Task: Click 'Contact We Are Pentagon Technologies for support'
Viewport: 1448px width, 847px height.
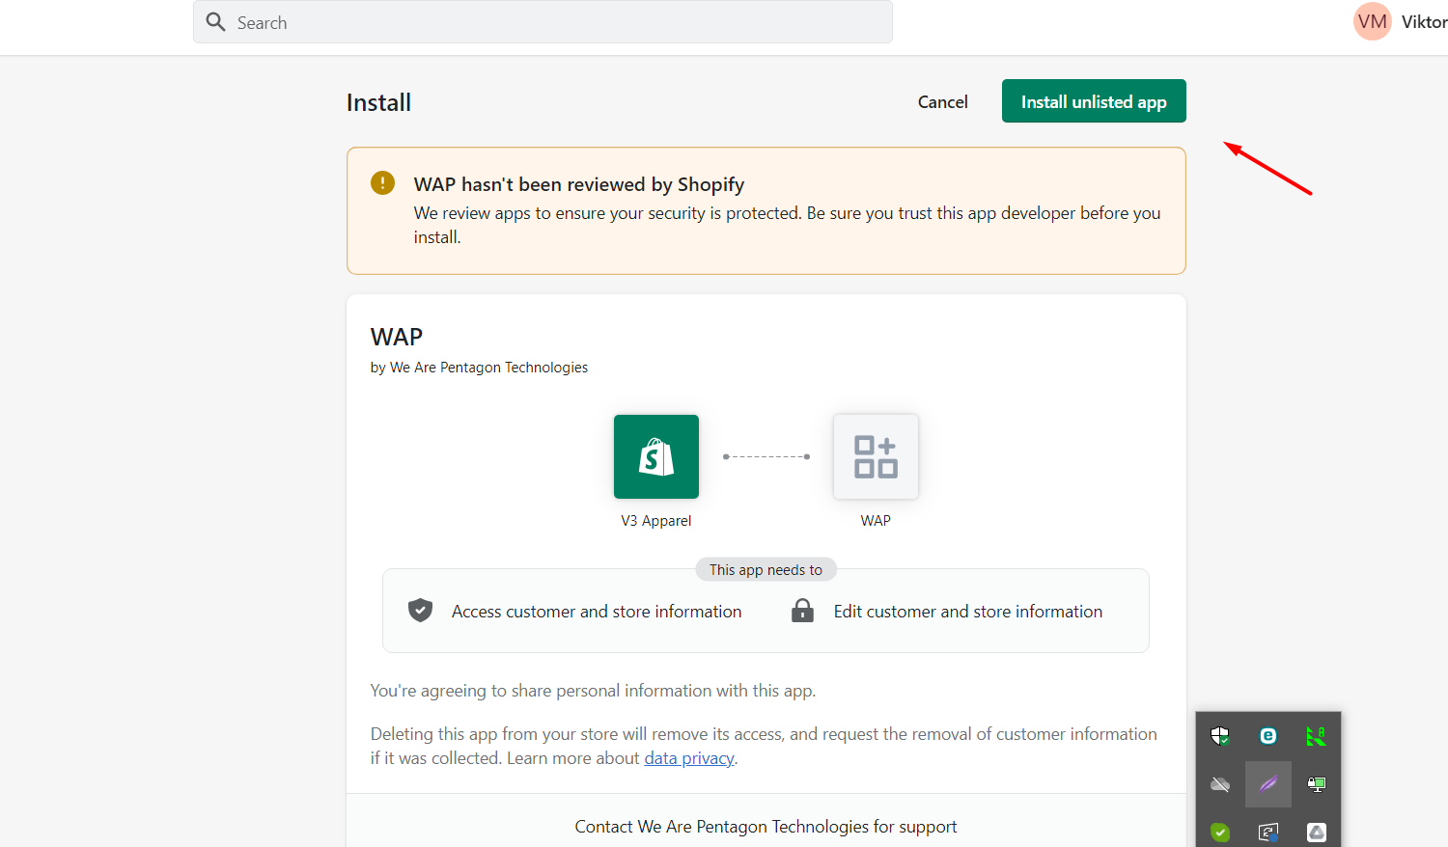Action: click(x=766, y=827)
